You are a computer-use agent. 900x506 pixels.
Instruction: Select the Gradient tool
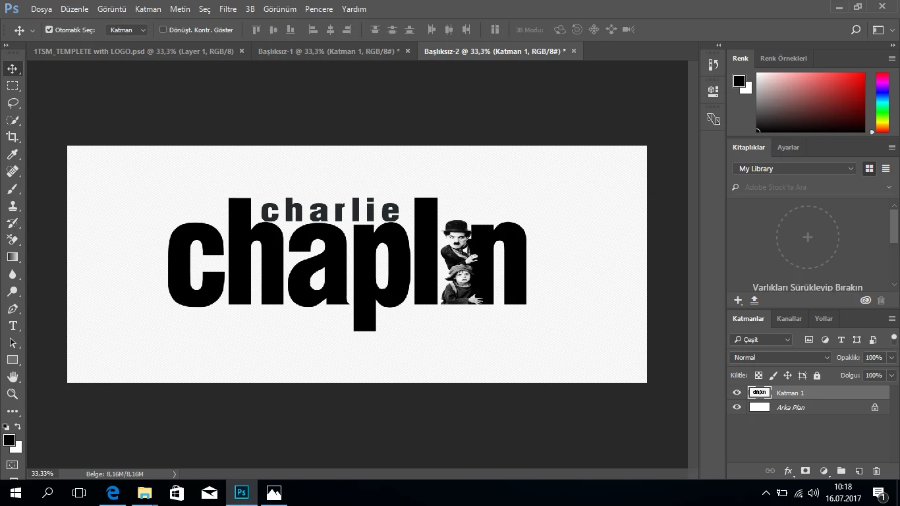(x=12, y=257)
